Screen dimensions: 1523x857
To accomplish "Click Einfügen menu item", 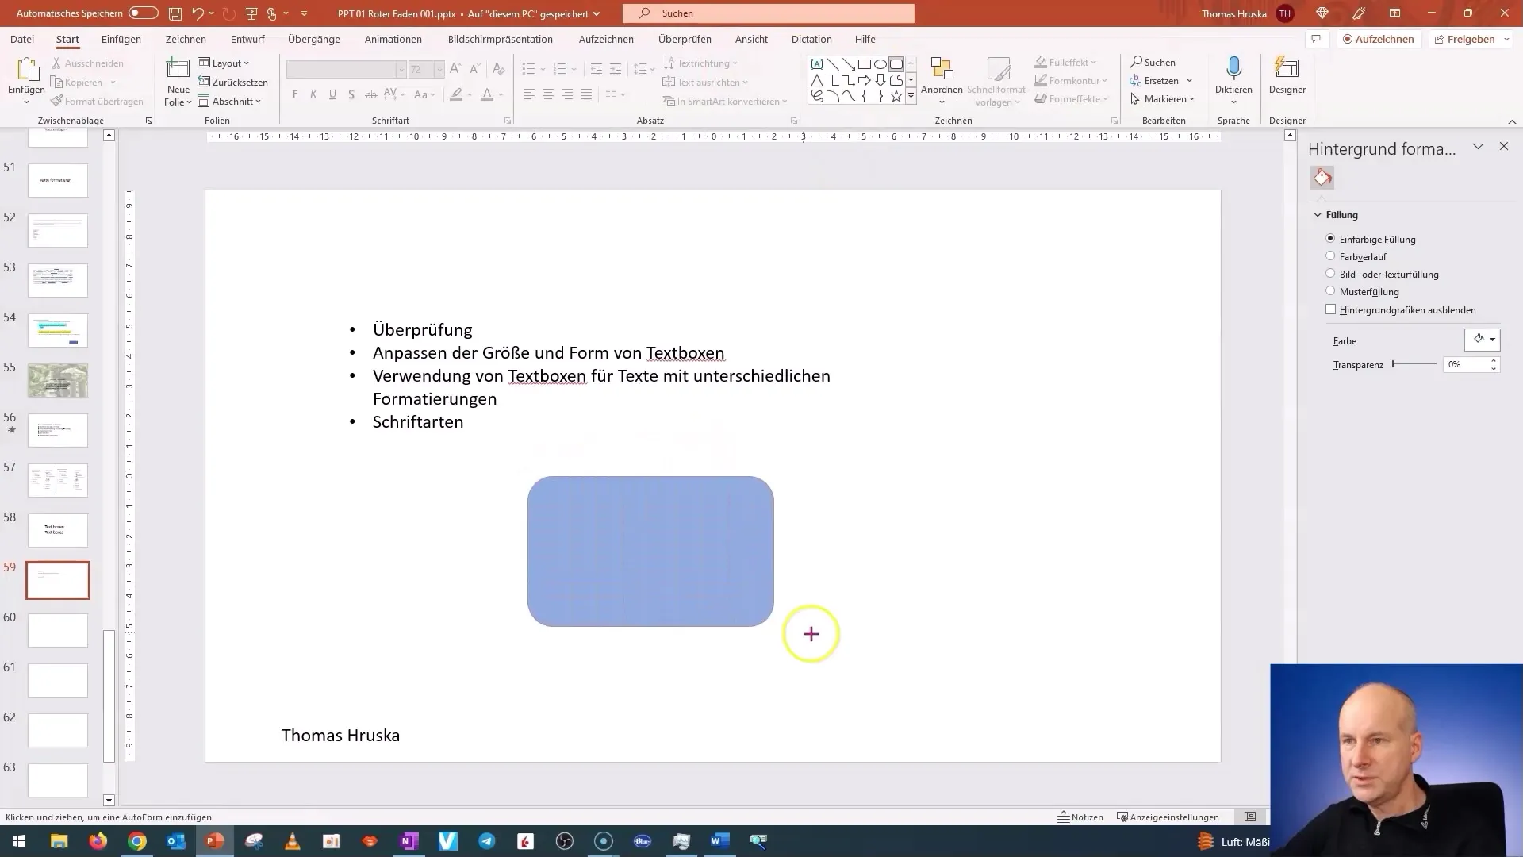I will (x=121, y=39).
